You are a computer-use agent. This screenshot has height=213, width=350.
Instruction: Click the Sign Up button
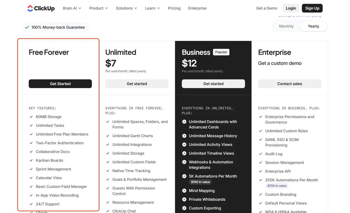[312, 8]
